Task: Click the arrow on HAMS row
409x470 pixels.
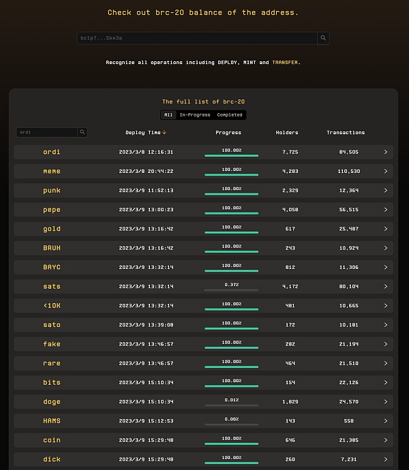Action: 385,421
